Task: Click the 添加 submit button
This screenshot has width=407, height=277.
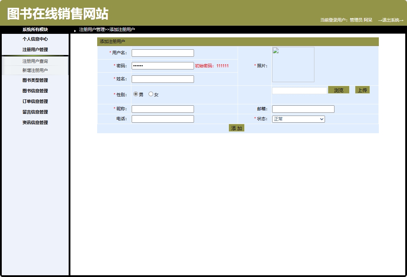Action: [x=236, y=128]
